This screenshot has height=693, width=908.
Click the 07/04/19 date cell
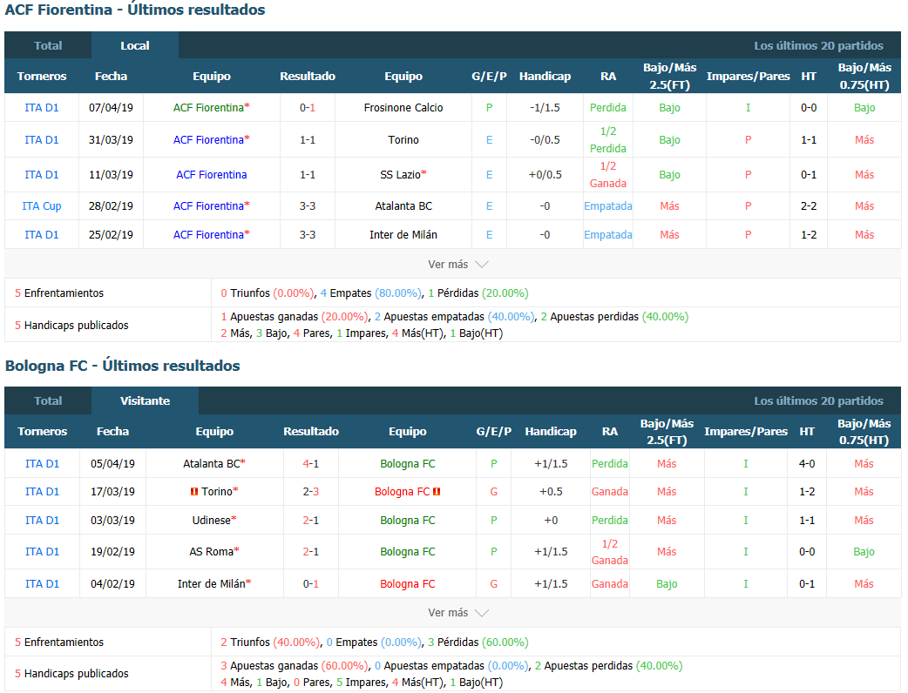[x=111, y=108]
